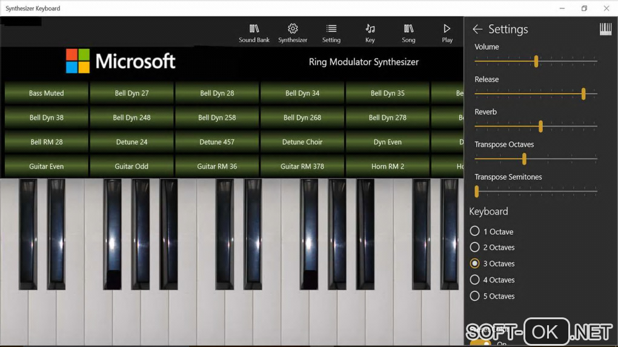Adjust the Transpose Octaves slider
This screenshot has height=347, width=618.
pyautogui.click(x=536, y=159)
